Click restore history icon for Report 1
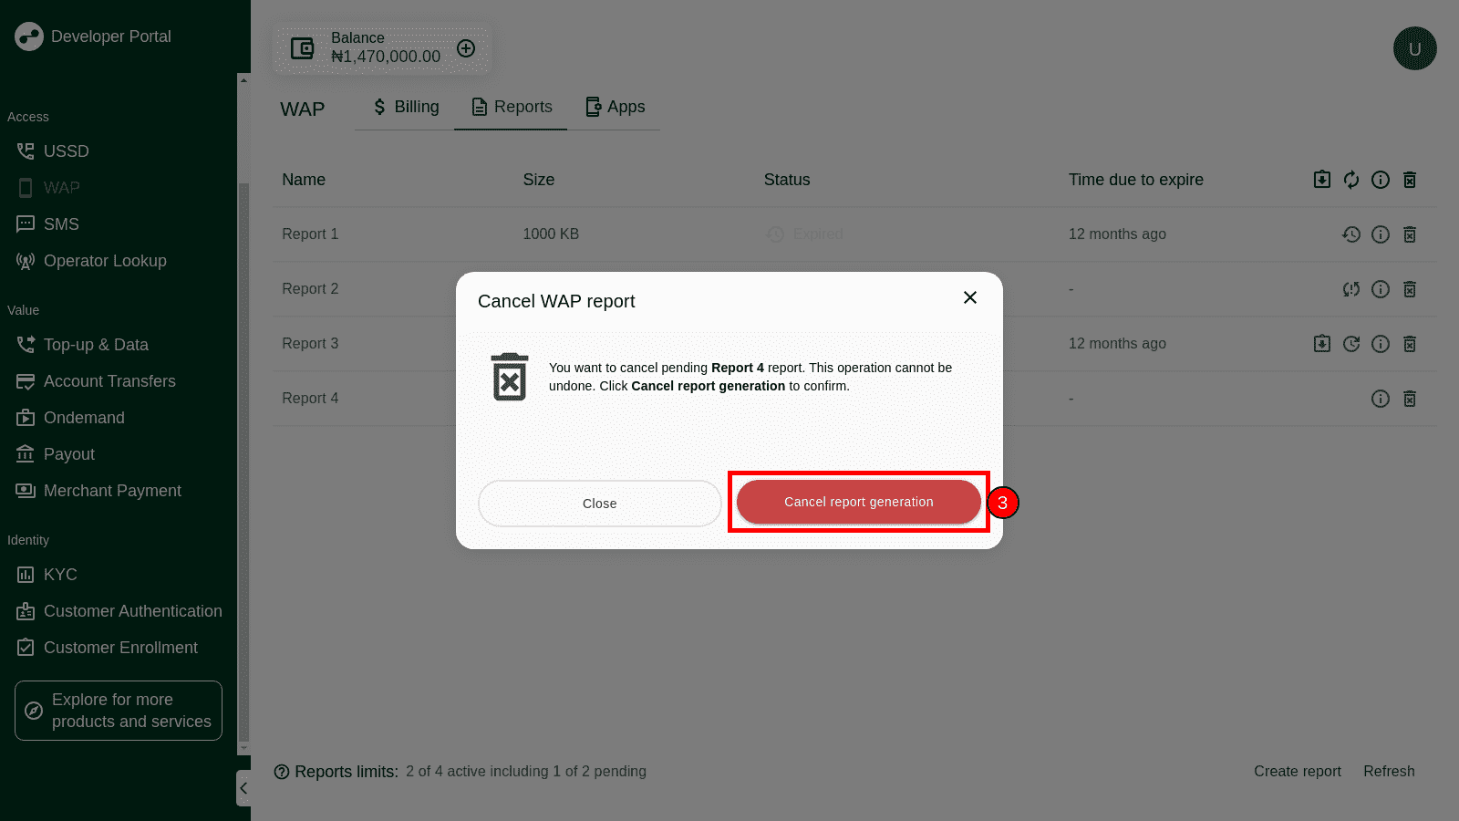The height and width of the screenshot is (821, 1459). [x=1351, y=234]
